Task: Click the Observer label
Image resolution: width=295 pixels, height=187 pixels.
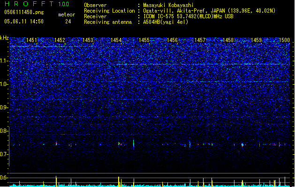Action: [95, 5]
